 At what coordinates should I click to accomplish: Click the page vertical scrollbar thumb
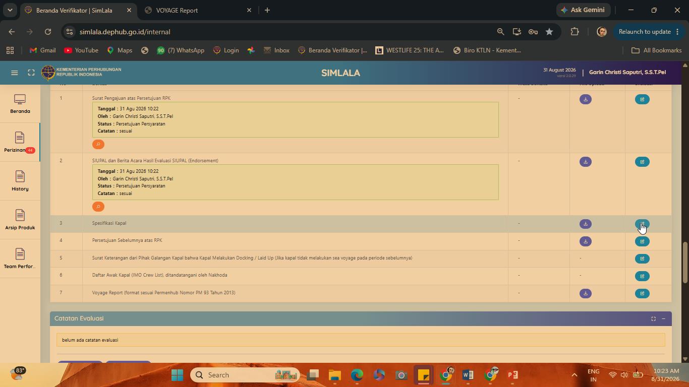(685, 262)
